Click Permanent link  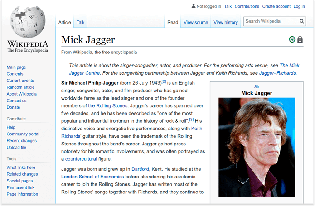click(x=20, y=187)
